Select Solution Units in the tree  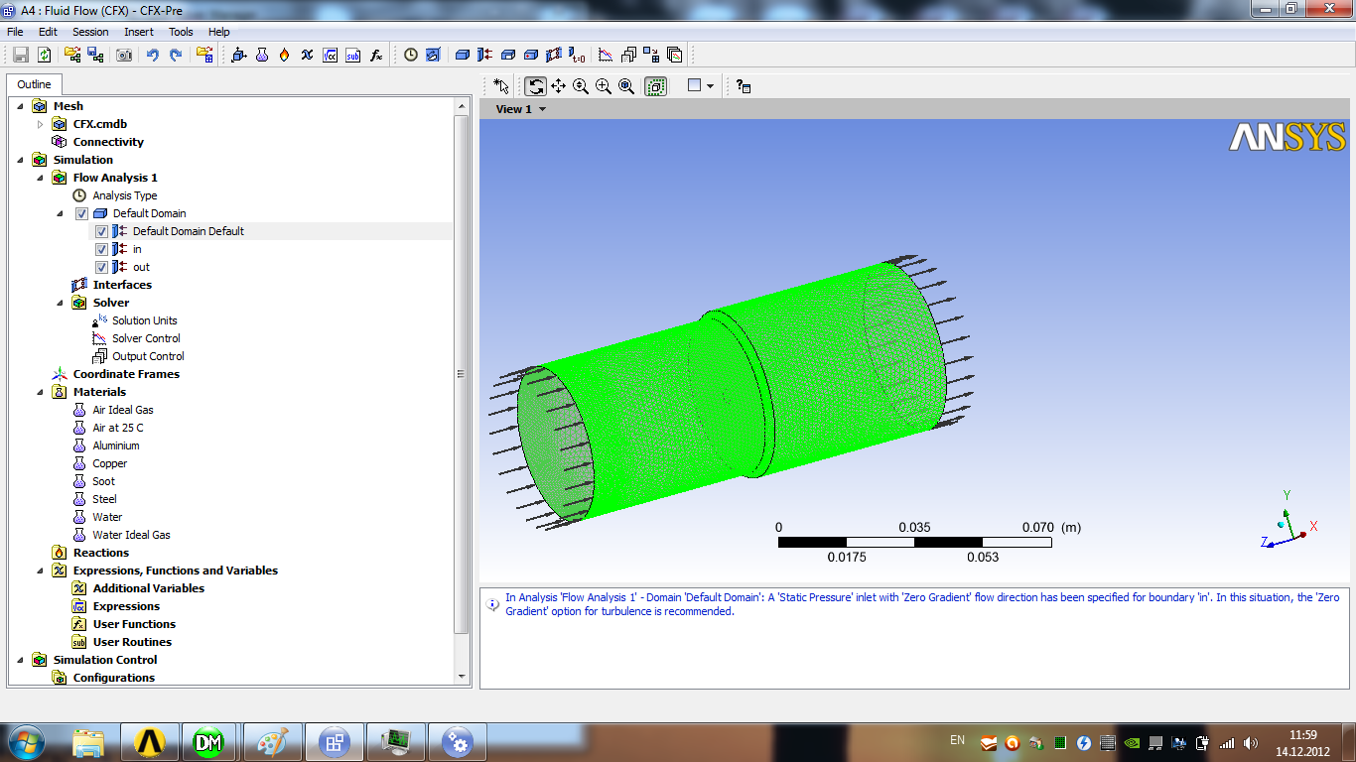pyautogui.click(x=145, y=320)
